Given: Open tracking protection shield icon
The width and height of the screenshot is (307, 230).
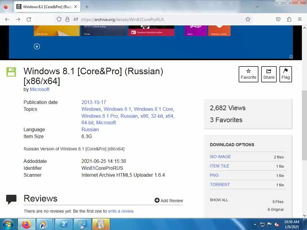Looking at the screenshot, I should [x=59, y=19].
